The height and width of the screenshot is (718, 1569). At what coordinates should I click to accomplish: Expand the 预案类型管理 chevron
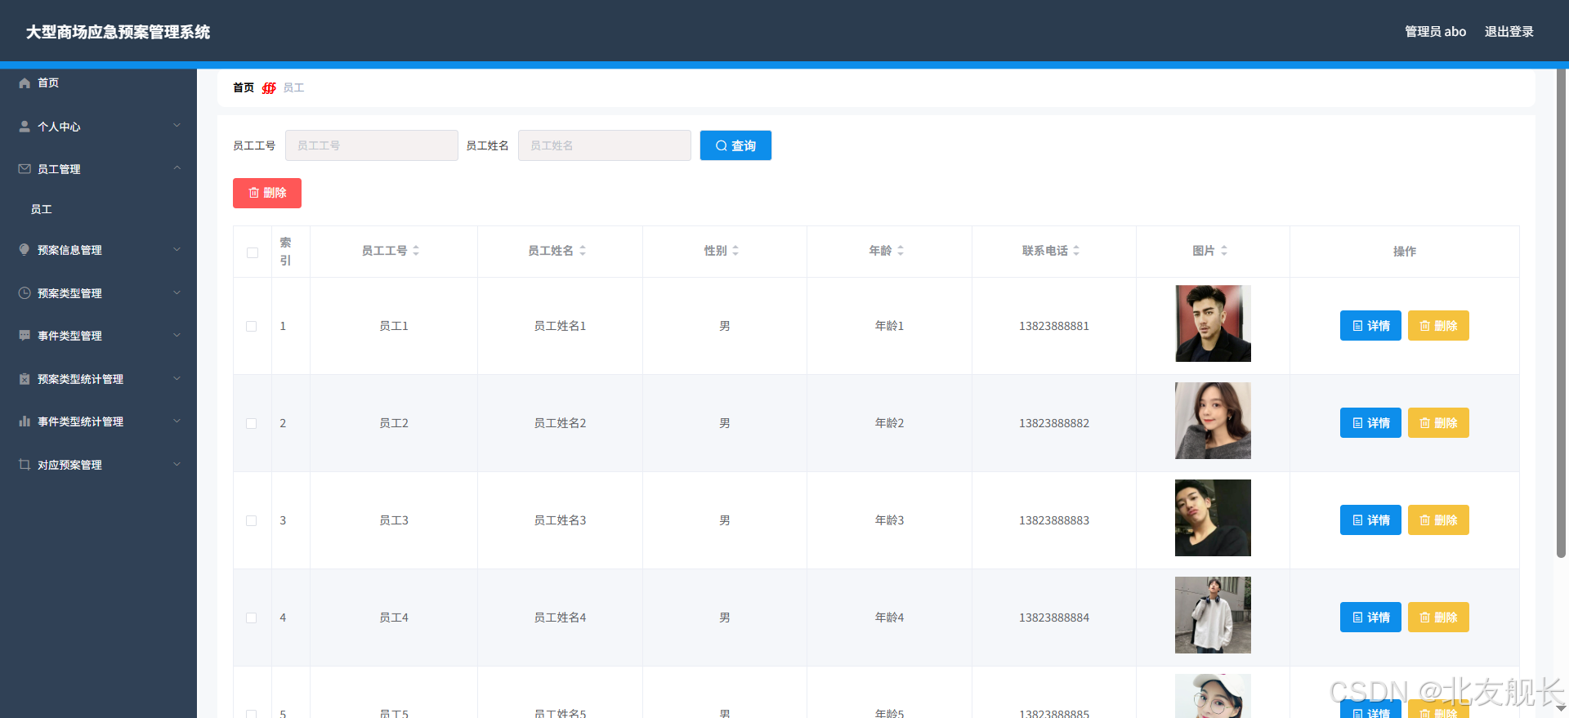pos(177,292)
